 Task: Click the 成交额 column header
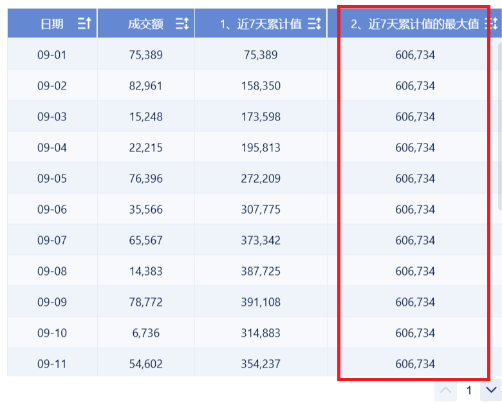tap(146, 23)
